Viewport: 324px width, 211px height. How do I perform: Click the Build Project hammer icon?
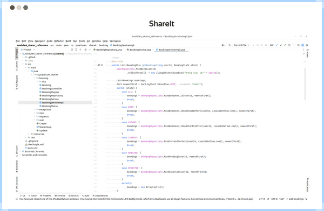230,45
